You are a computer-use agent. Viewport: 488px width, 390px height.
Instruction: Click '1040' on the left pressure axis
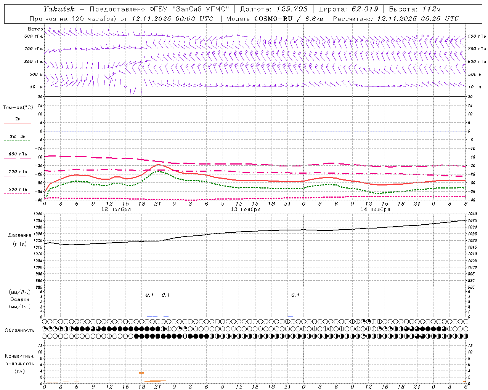38,214
